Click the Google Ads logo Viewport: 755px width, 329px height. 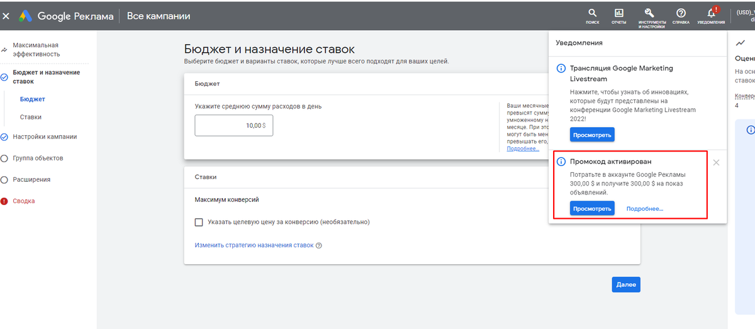click(x=25, y=16)
